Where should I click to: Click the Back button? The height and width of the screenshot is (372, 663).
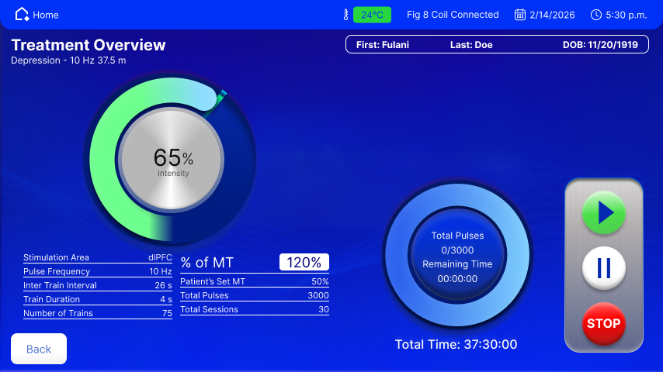39,349
